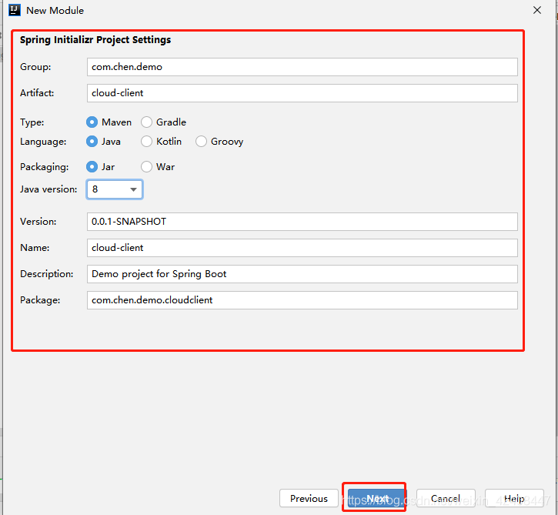Click the Description input field
This screenshot has width=558, height=515.
point(302,274)
